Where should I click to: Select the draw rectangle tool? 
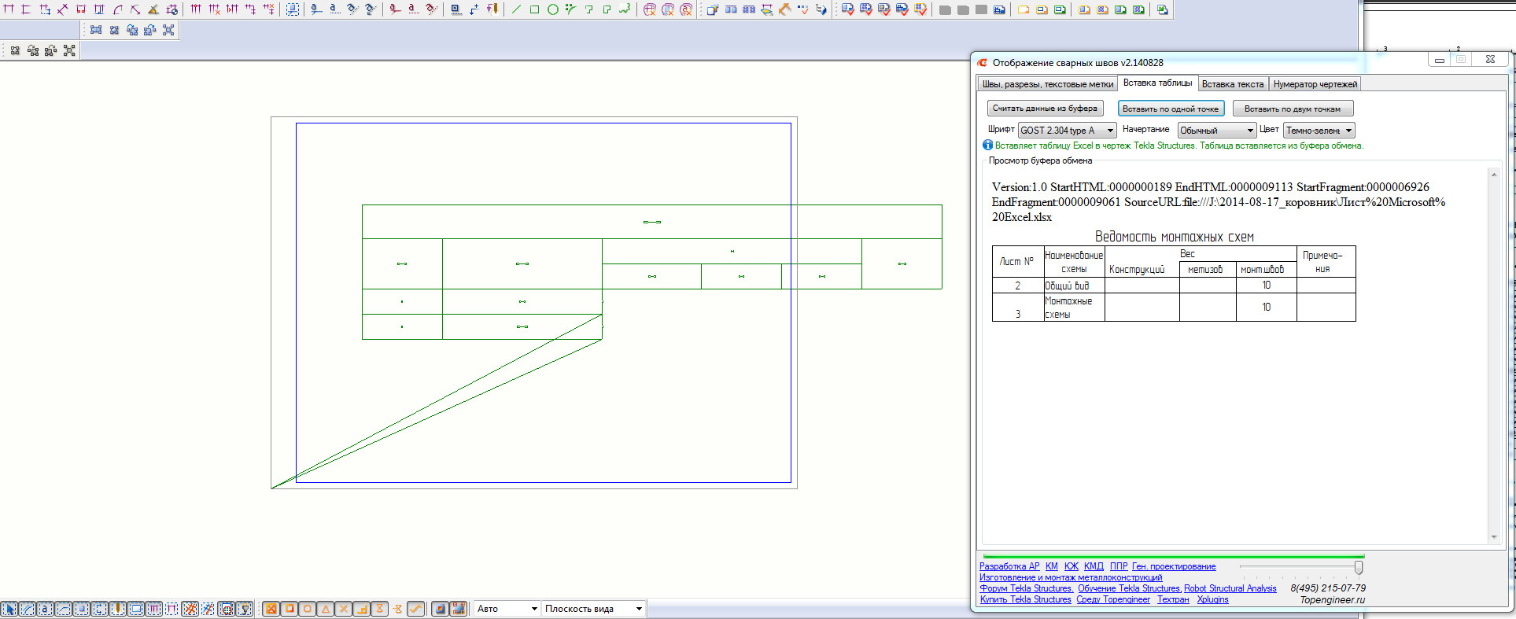click(534, 9)
